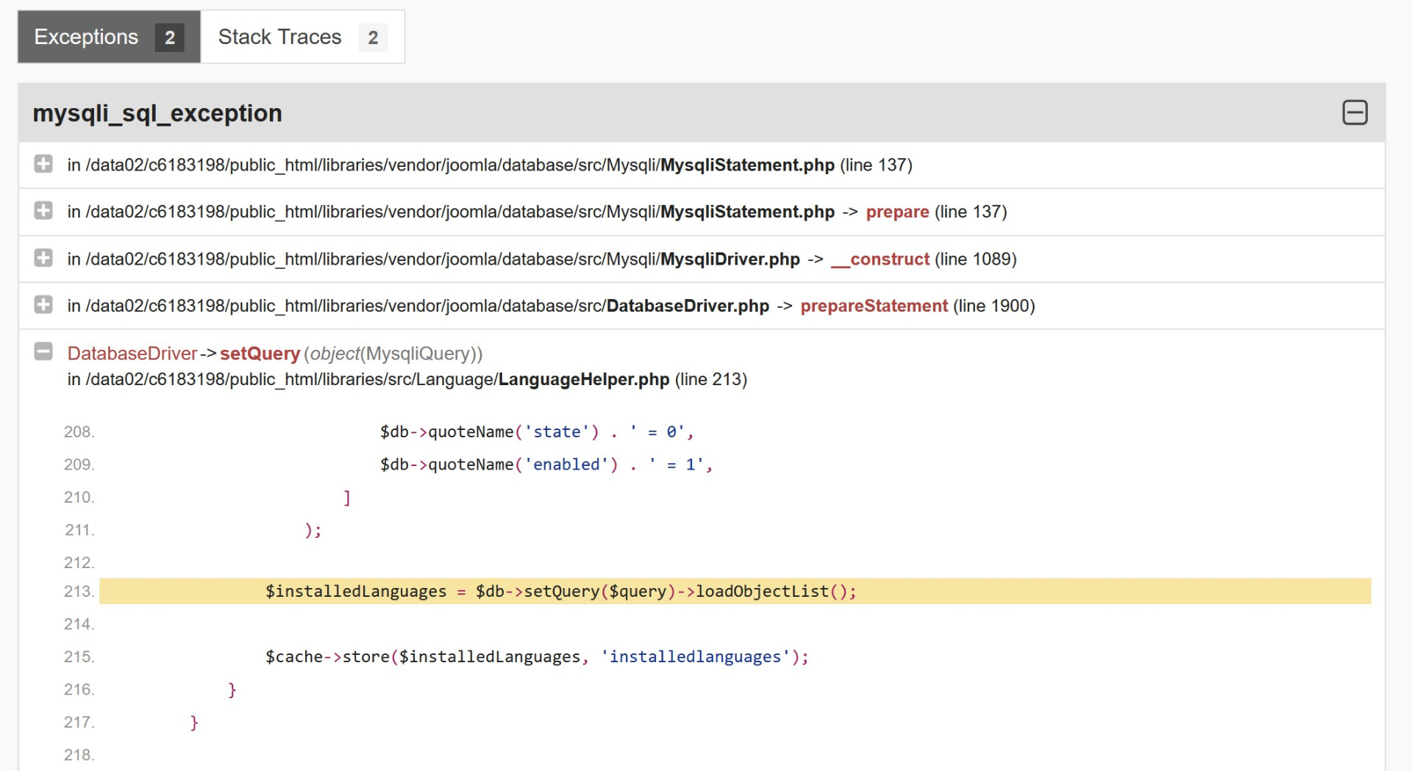Click the DatabaseDriver class name
Viewport: 1412px width, 771px height.
pyautogui.click(x=132, y=354)
